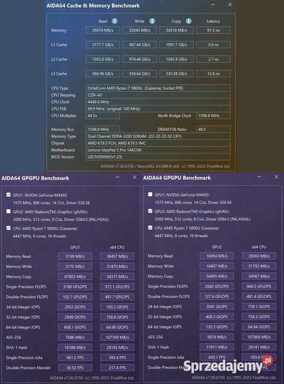Viewport: 284px width, 384px height.
Task: Select Memory Read value 39374 MB/s
Action: [x=103, y=30]
